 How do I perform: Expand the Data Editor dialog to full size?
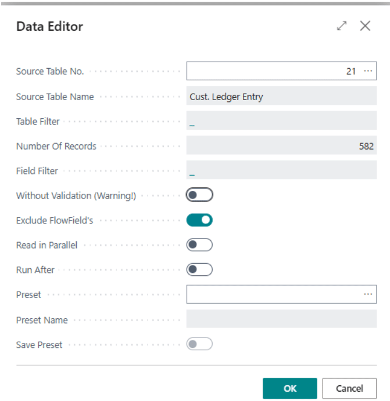pos(342,26)
